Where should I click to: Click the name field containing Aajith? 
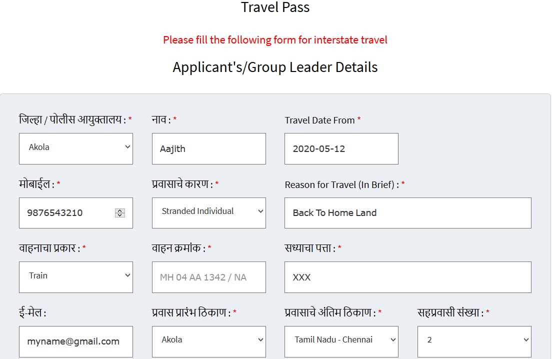pos(209,148)
